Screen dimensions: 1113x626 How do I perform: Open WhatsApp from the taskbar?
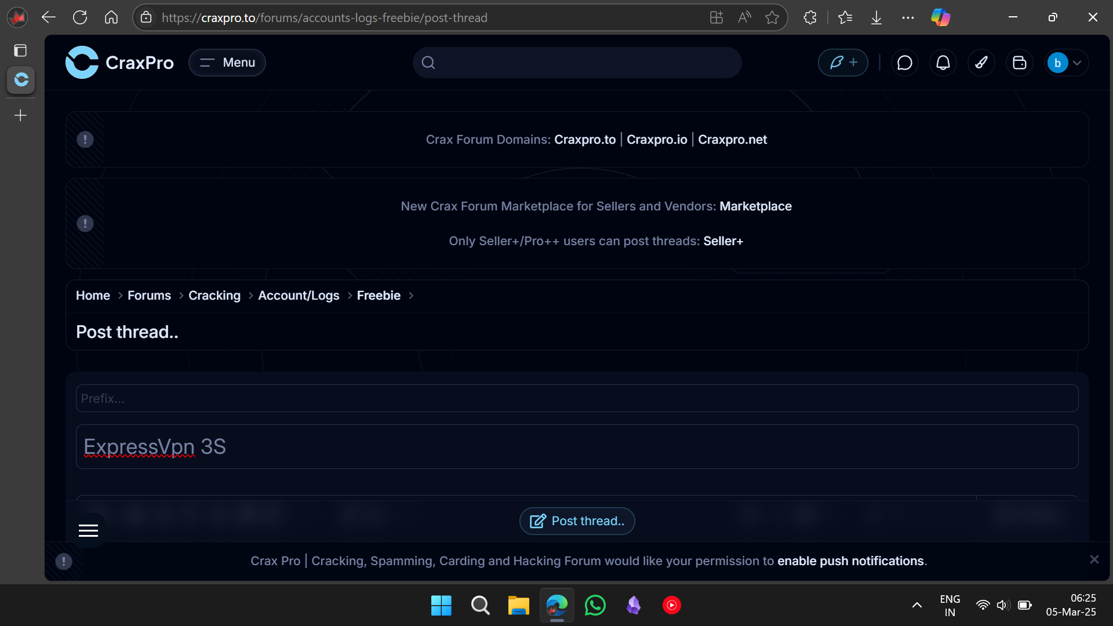tap(595, 605)
